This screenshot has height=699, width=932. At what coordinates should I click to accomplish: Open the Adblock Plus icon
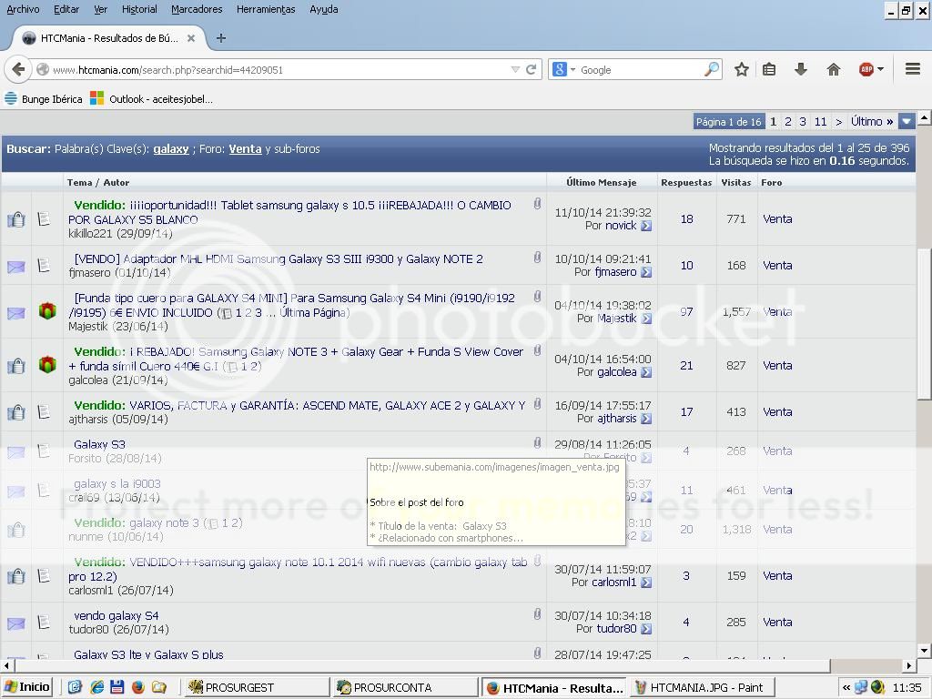(866, 69)
